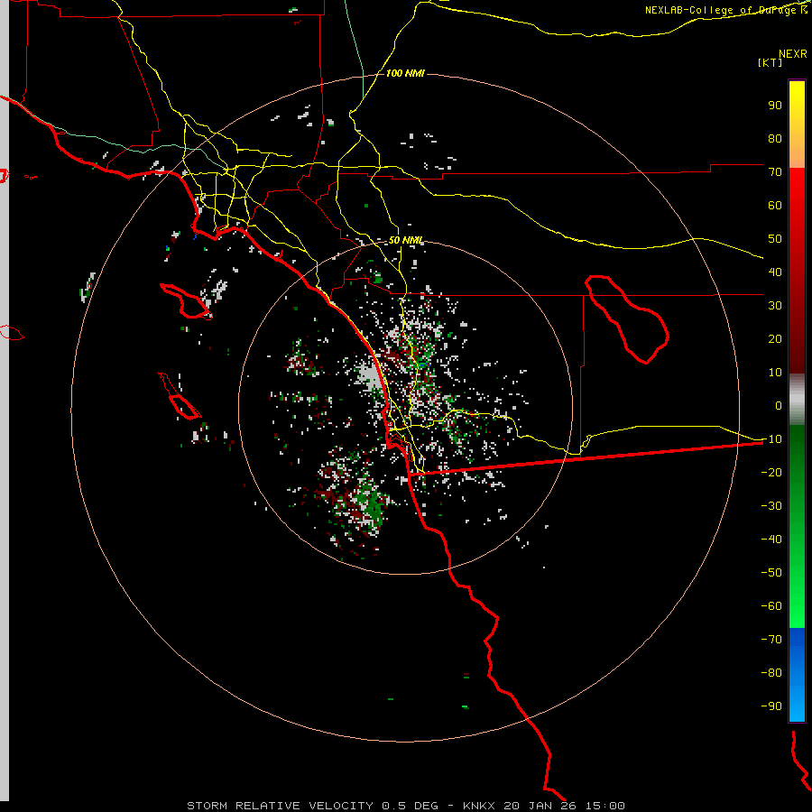Image resolution: width=812 pixels, height=812 pixels.
Task: Click the [KT] units label
Action: coord(770,62)
